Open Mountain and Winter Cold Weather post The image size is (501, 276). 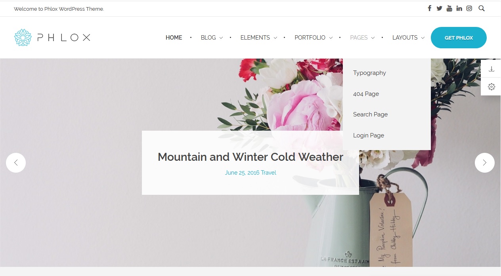point(250,157)
